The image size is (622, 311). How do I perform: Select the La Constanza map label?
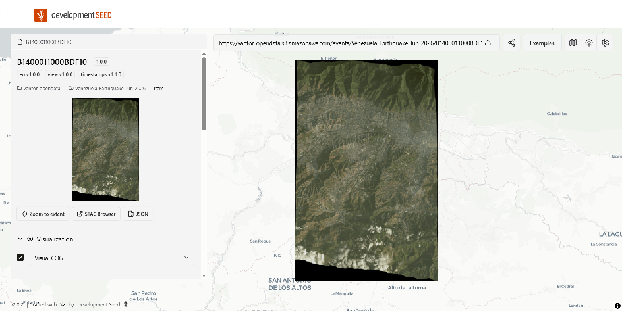tap(604, 244)
